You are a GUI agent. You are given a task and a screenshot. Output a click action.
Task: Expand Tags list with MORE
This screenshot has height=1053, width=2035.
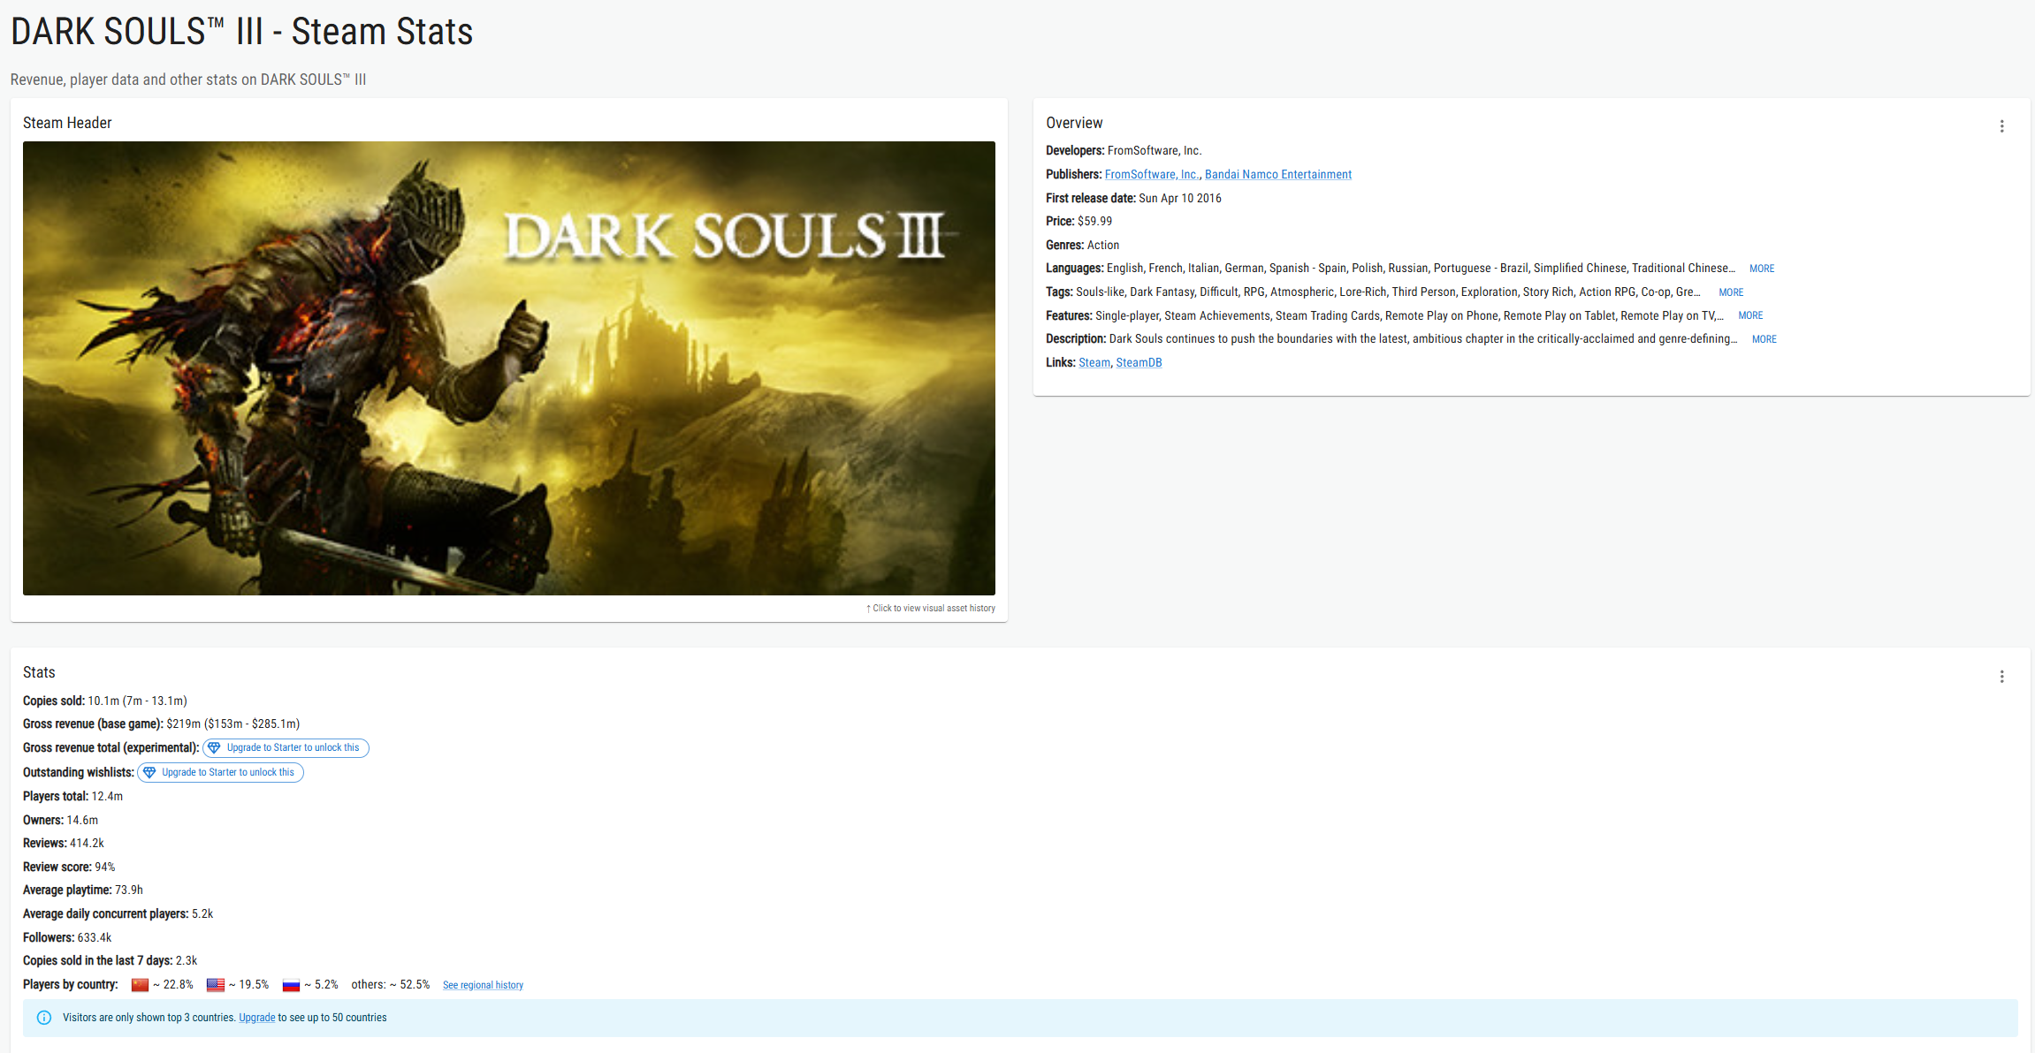tap(1731, 292)
